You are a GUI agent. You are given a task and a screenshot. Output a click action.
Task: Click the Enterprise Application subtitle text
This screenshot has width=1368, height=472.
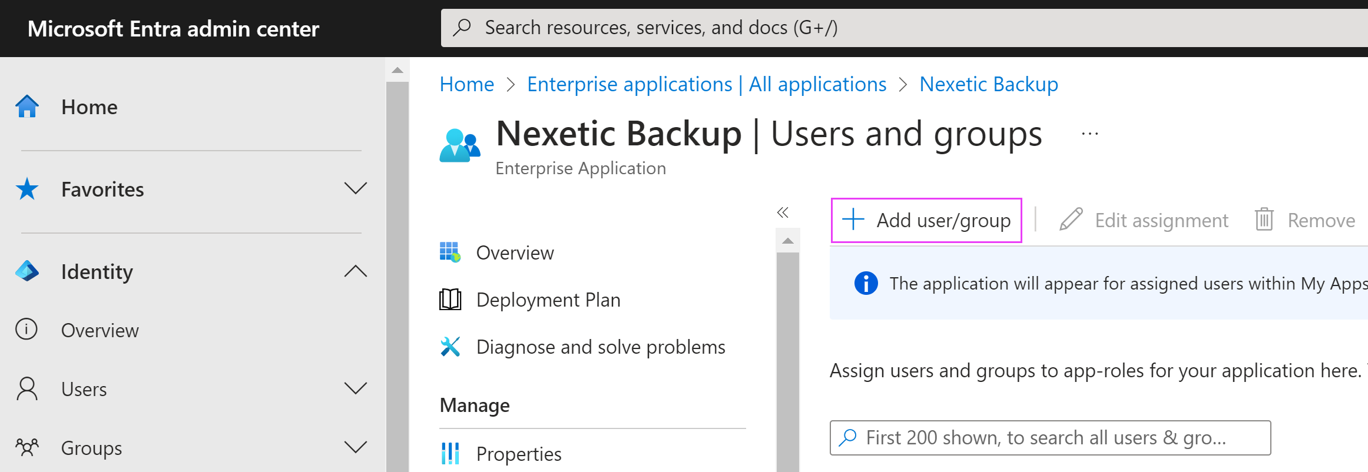tap(581, 168)
